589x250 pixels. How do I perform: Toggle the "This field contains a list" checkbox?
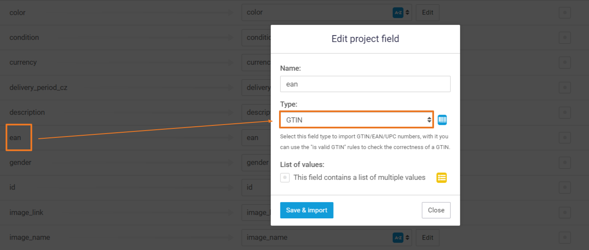click(x=285, y=178)
